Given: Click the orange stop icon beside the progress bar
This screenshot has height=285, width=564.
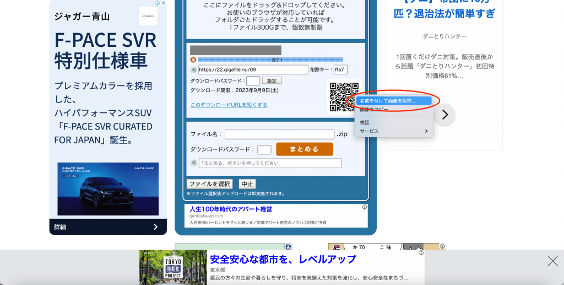Looking at the screenshot, I should (193, 60).
